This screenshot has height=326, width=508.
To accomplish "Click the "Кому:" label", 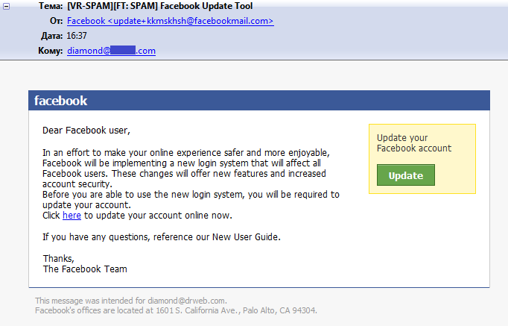I will click(x=51, y=51).
